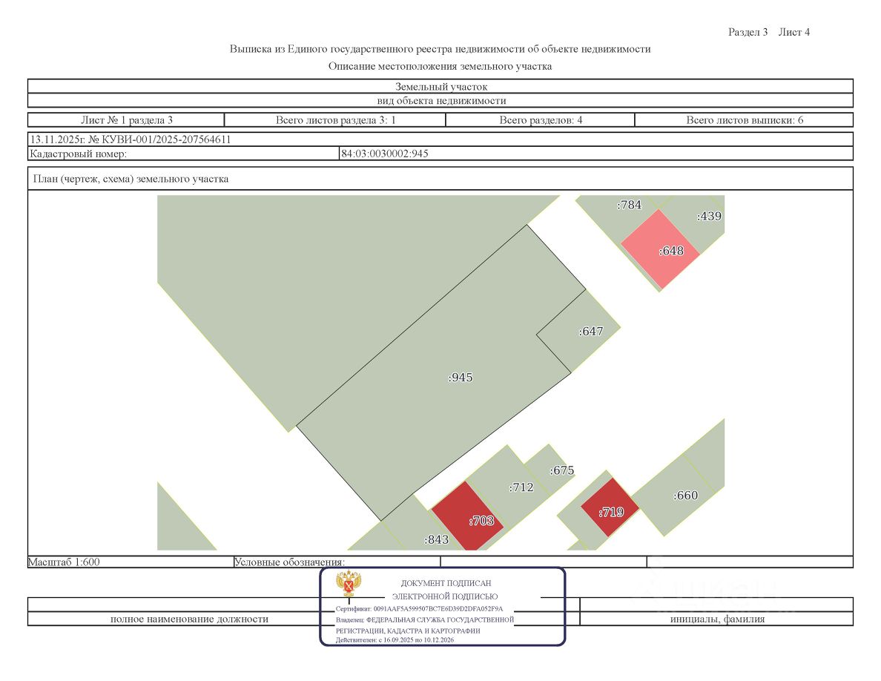Click the certificate number line 'Сертификат:'

419,608
